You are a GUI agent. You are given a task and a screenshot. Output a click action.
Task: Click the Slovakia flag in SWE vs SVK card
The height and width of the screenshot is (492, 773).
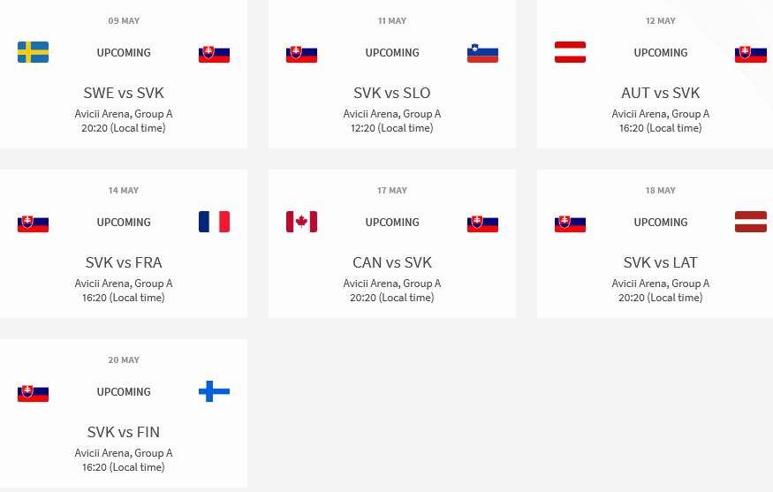click(x=215, y=54)
